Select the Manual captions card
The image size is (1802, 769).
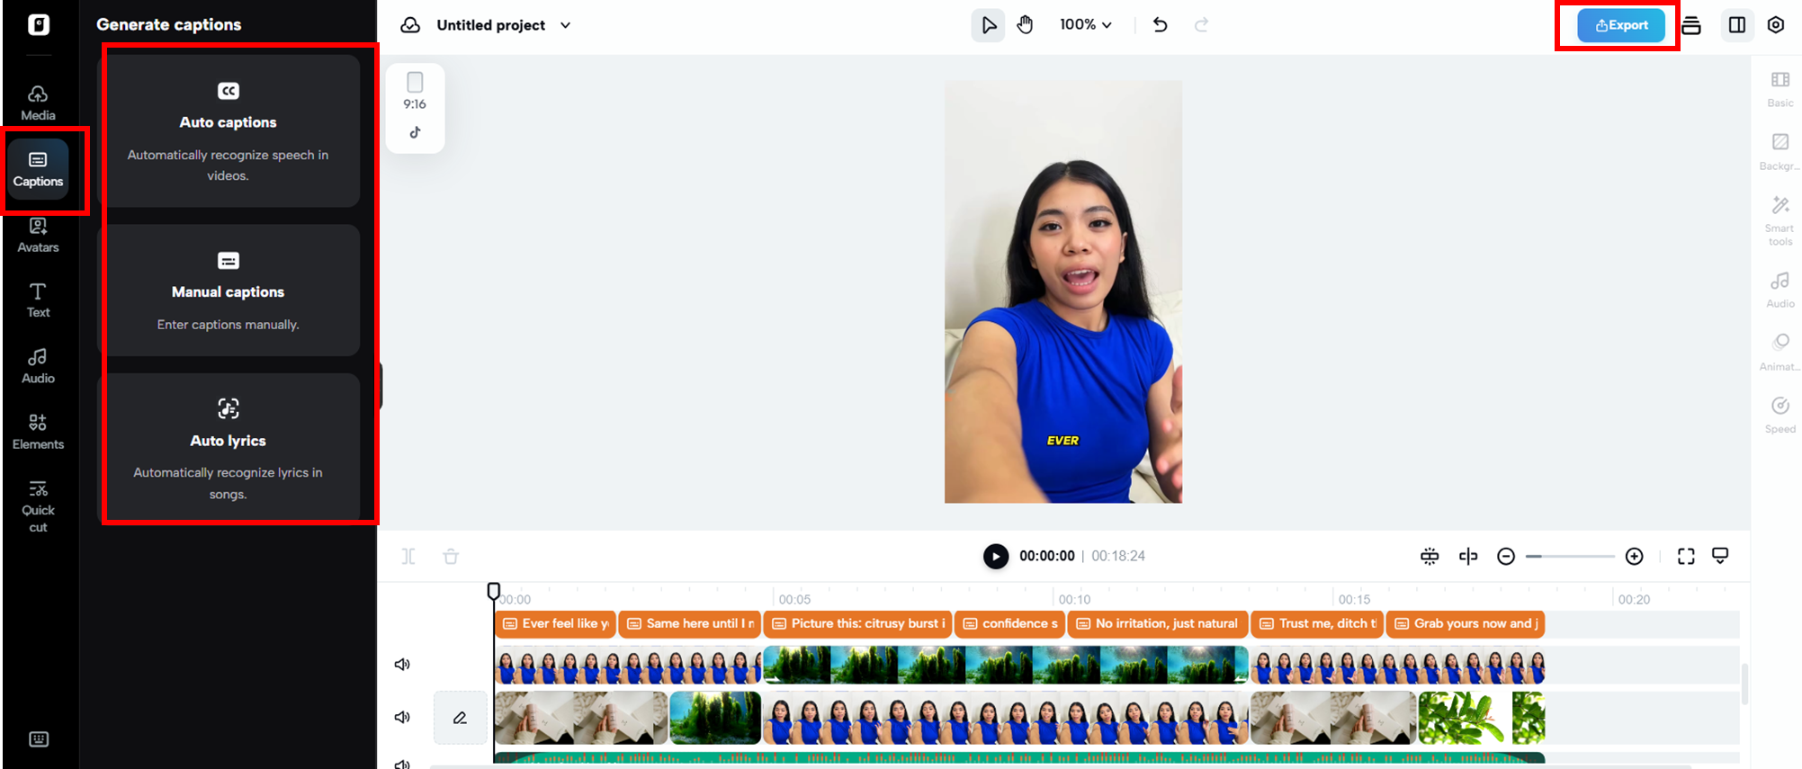coord(229,291)
